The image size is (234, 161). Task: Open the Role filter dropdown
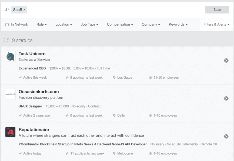point(42,24)
